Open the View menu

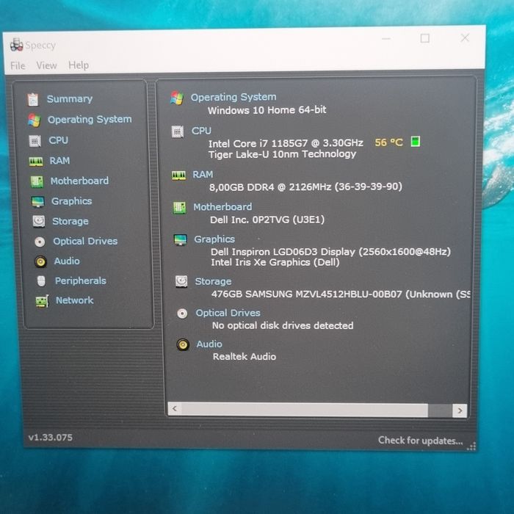click(x=46, y=65)
